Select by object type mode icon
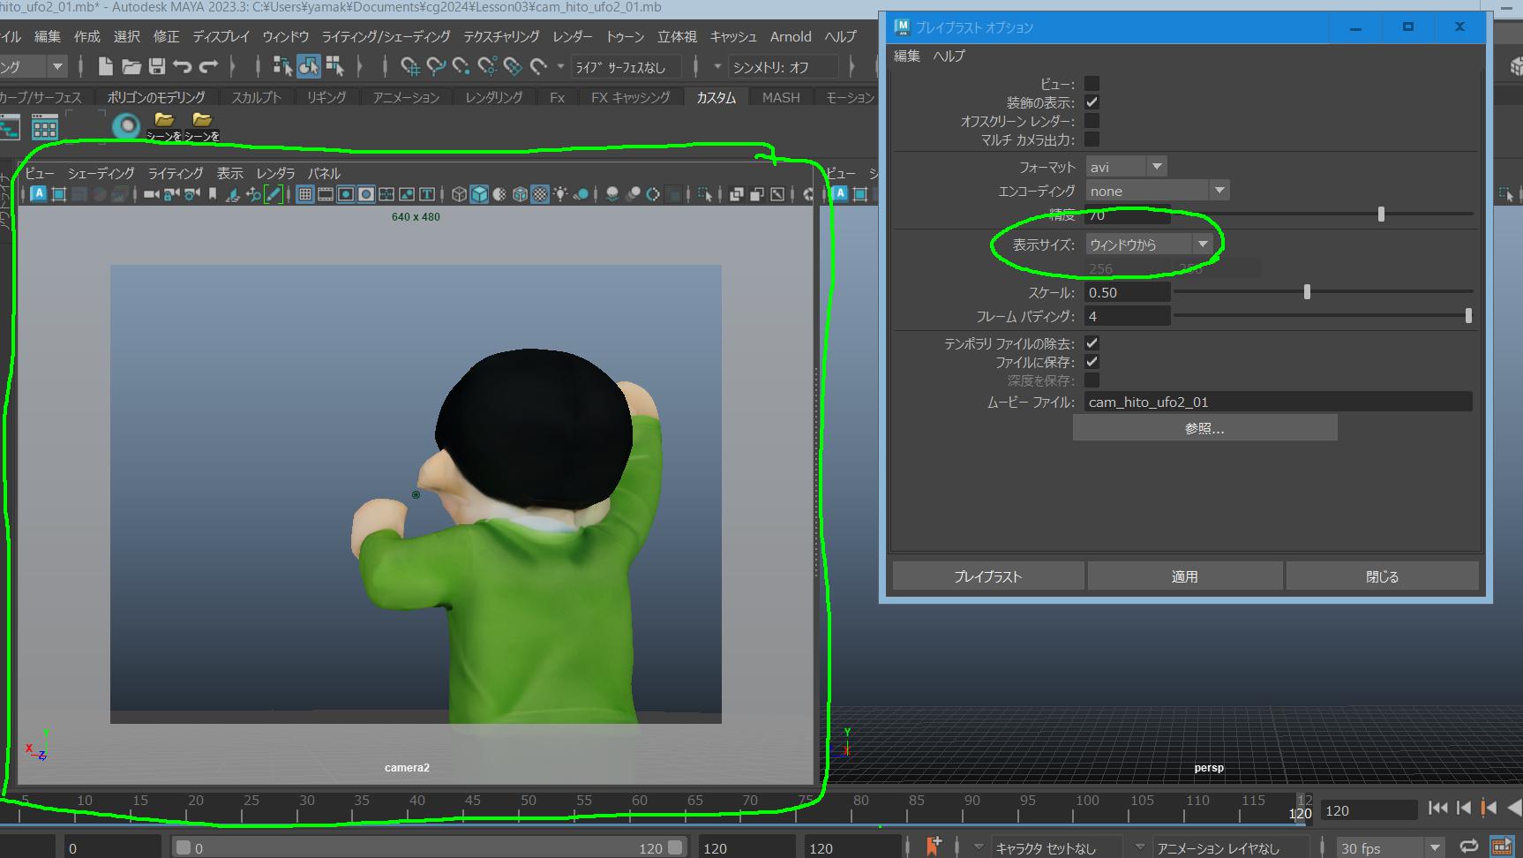1523x858 pixels. tap(309, 66)
